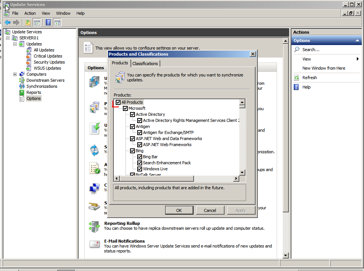Toggle Antigen for Exchange/SMTP checkbox
This screenshot has height=271, width=364.
click(x=140, y=132)
